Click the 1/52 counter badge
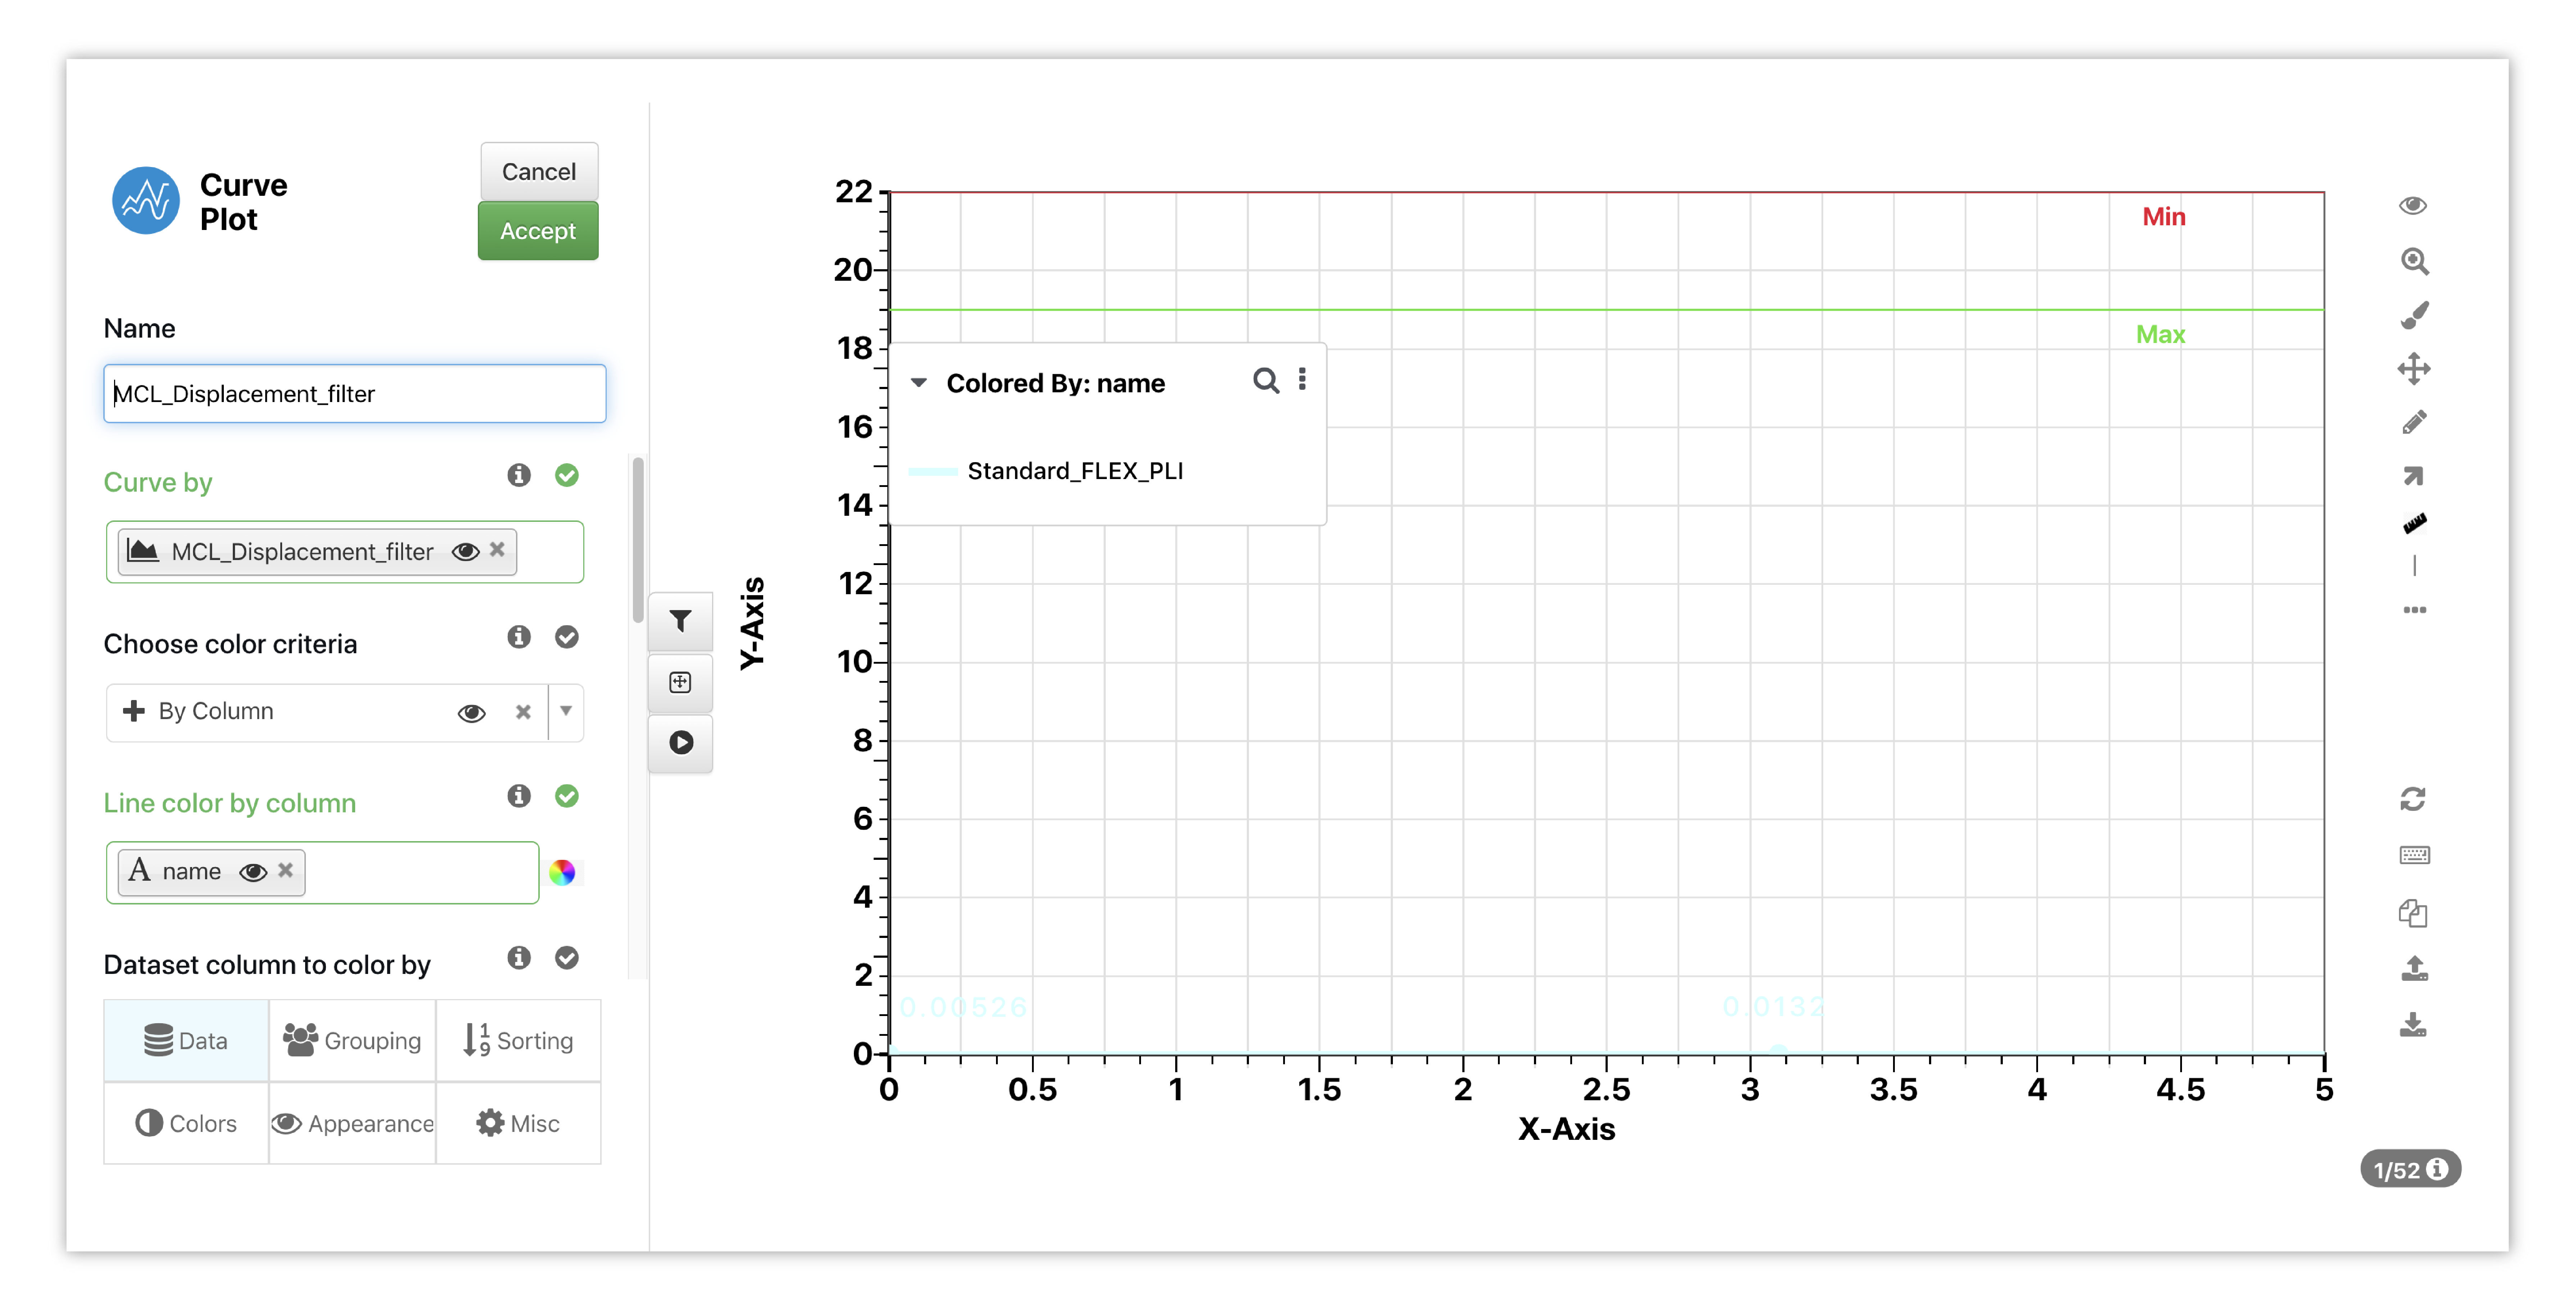The width and height of the screenshot is (2576, 1309). click(x=2411, y=1169)
